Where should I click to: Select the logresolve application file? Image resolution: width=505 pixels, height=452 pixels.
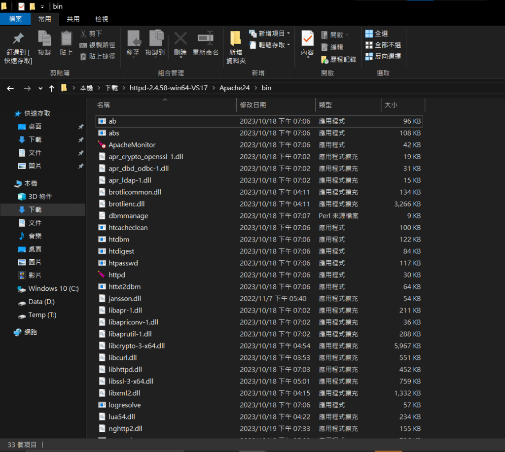point(259,405)
